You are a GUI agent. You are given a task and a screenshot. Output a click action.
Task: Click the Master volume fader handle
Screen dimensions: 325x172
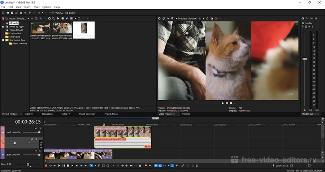(304, 58)
